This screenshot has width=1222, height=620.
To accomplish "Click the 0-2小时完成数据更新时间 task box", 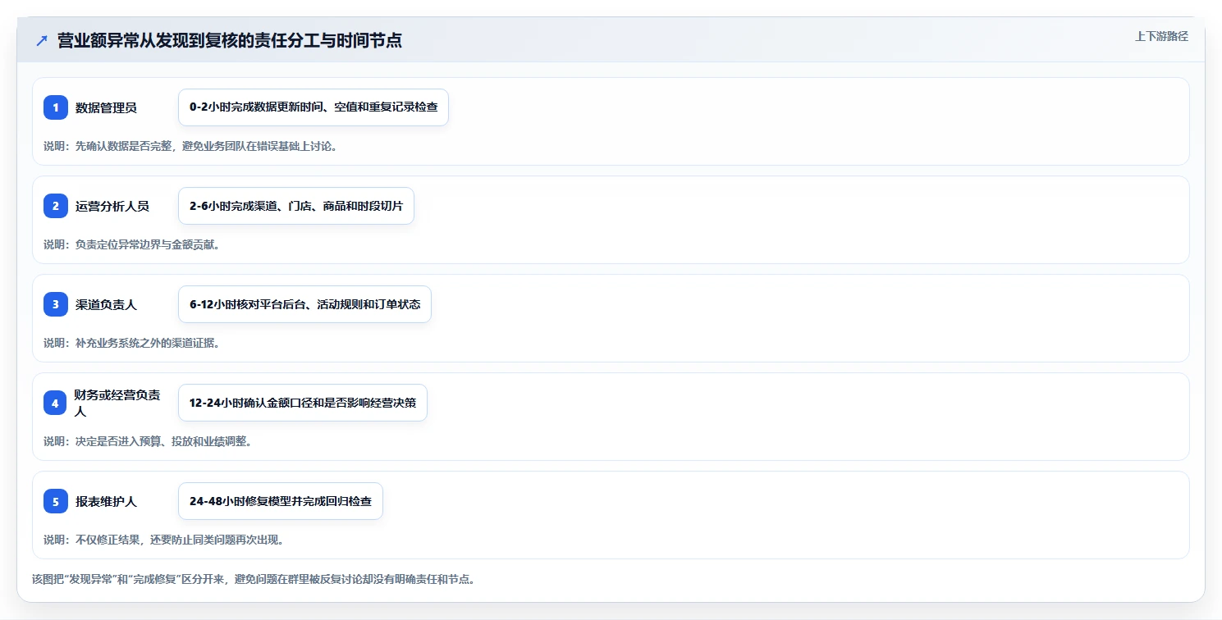I will (314, 107).
